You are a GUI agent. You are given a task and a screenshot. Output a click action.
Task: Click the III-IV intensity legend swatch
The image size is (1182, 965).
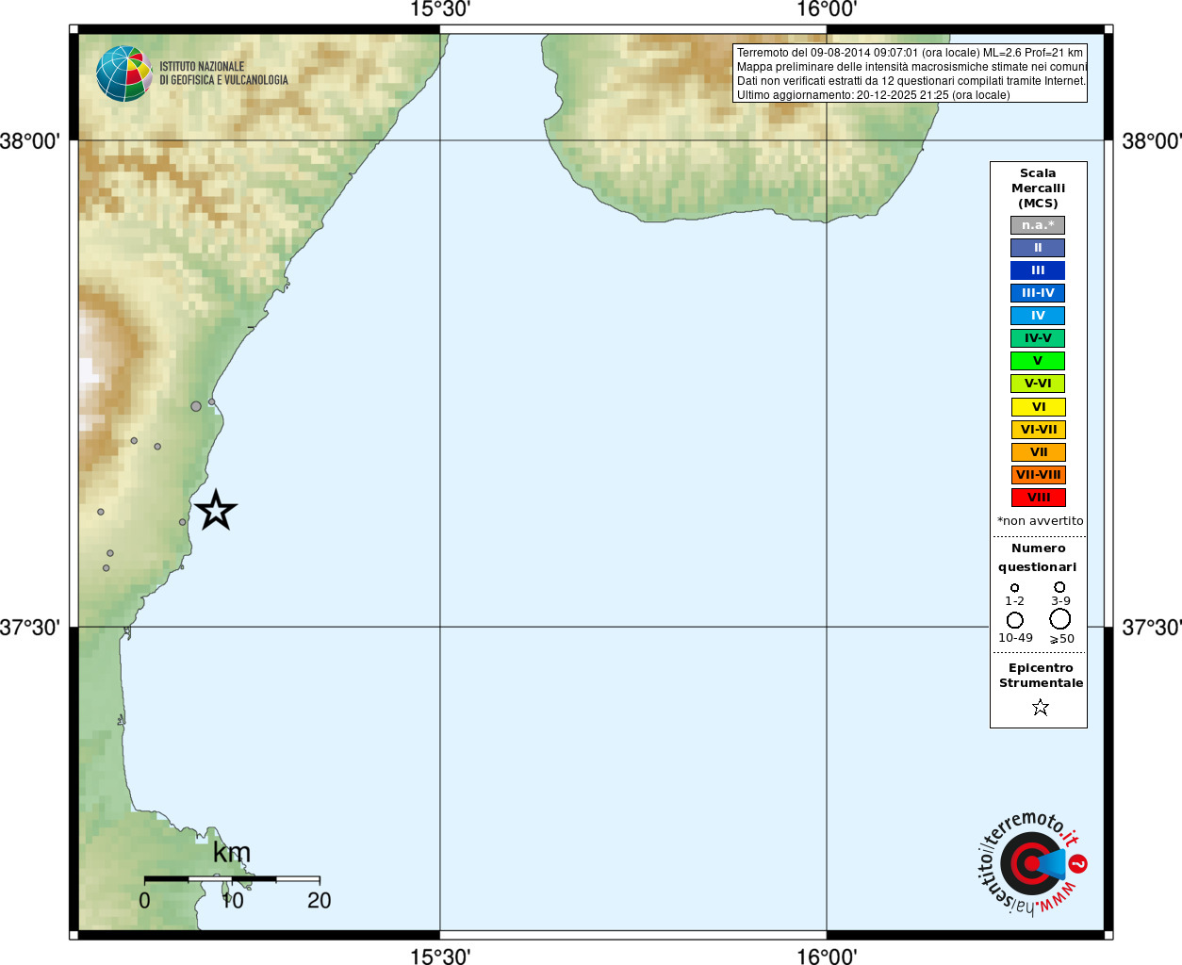1038,293
